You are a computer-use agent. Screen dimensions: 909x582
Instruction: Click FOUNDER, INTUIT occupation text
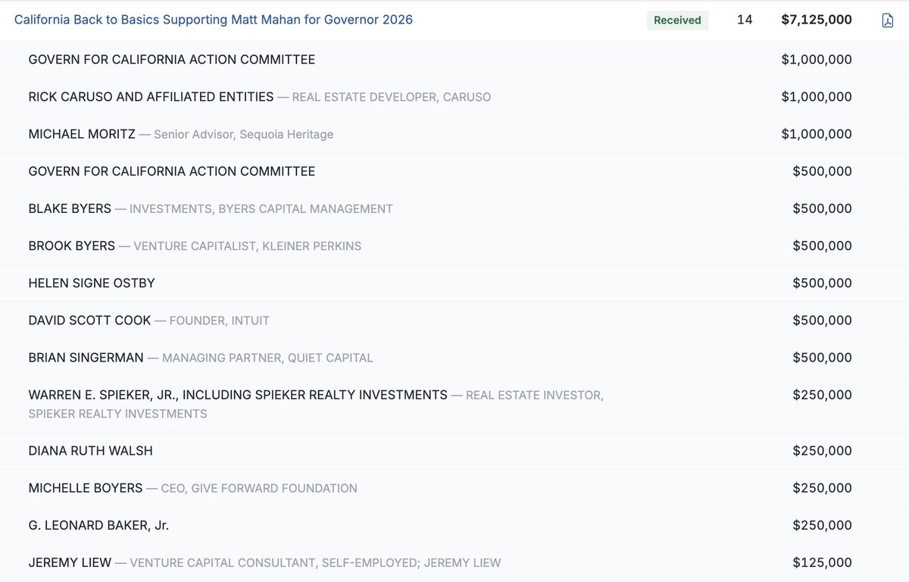[220, 320]
